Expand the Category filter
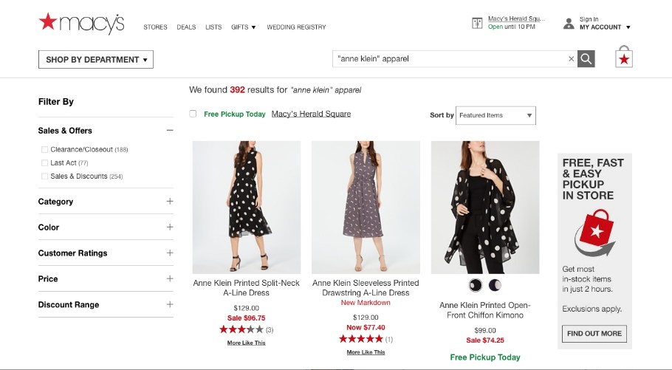Screen dimensions: 672x370 pyautogui.click(x=170, y=201)
